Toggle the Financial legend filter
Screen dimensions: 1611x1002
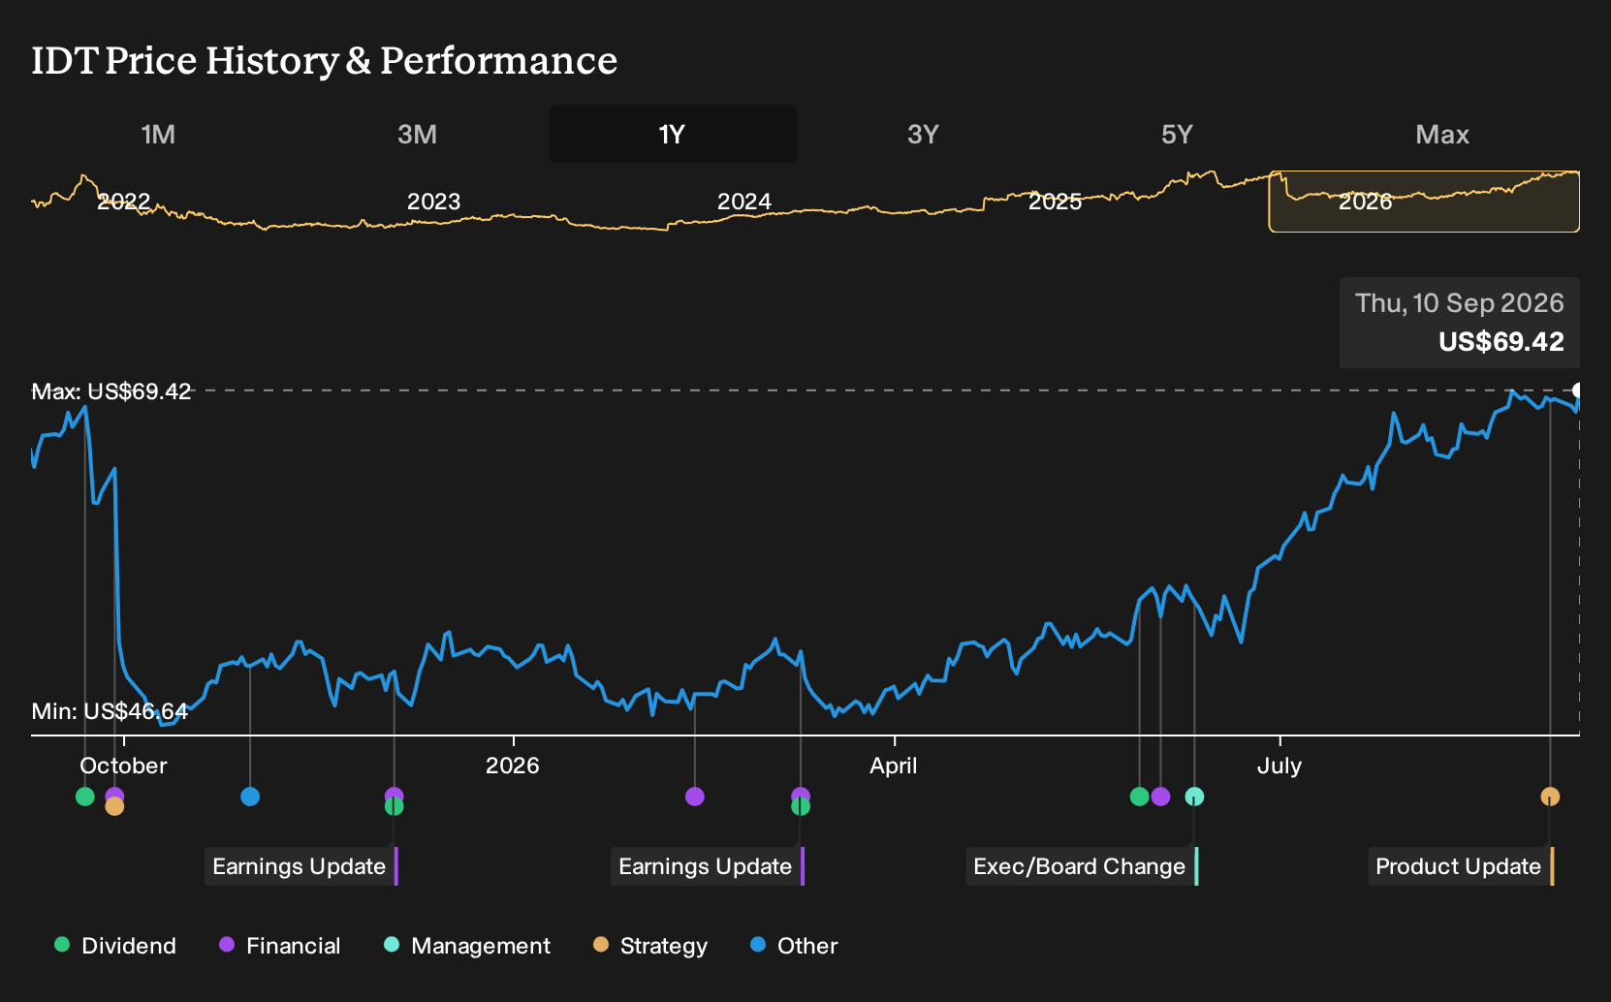click(x=280, y=946)
